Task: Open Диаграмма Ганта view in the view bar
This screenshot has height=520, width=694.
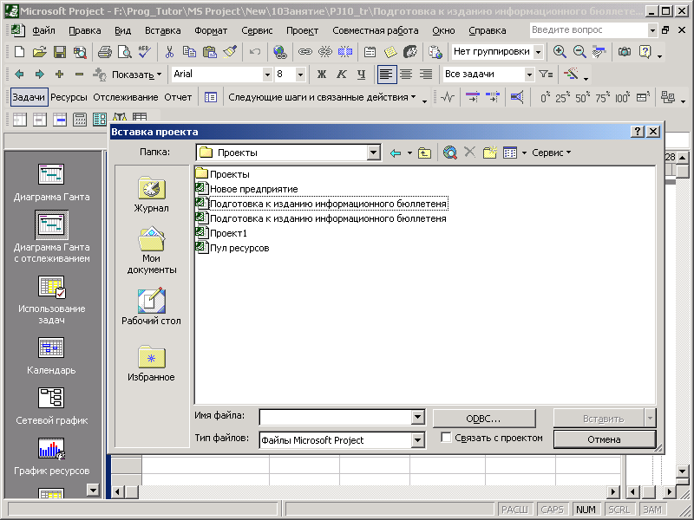Action: coord(51,183)
